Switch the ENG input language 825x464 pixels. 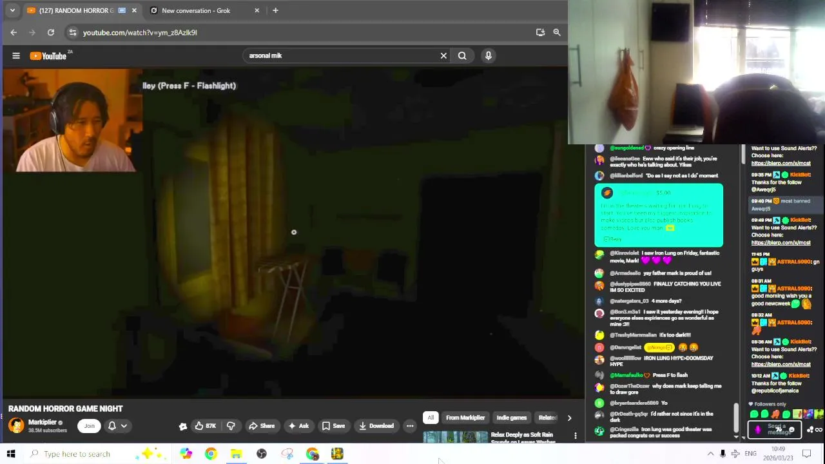[750, 454]
